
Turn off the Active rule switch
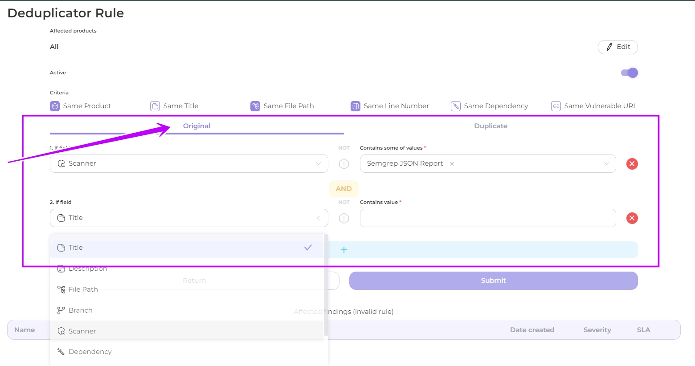[630, 73]
